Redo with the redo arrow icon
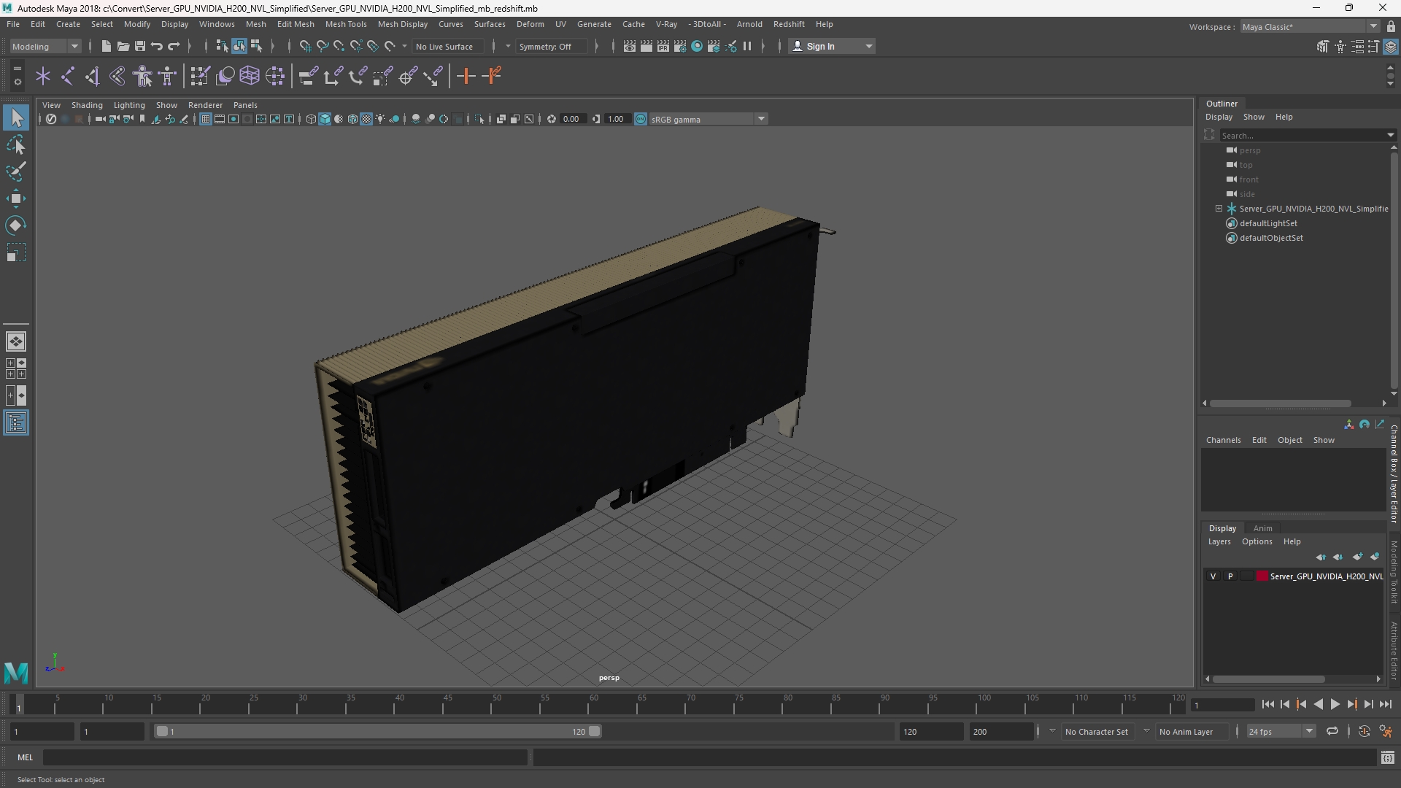This screenshot has width=1401, height=788. tap(174, 46)
